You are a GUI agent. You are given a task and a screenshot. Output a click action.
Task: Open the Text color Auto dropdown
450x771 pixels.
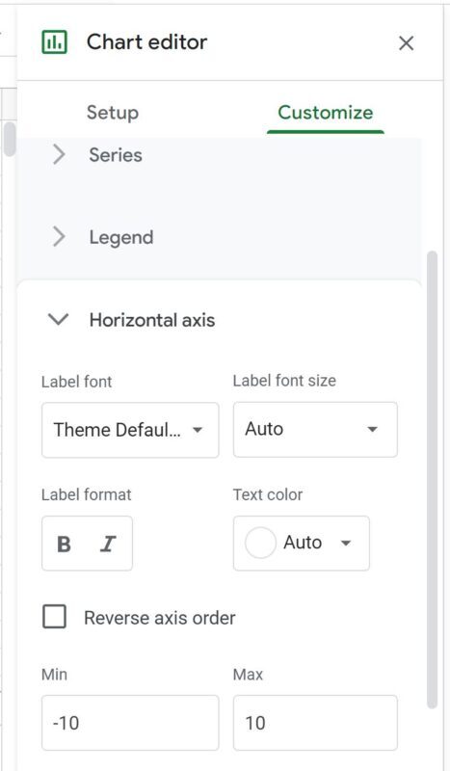point(302,543)
